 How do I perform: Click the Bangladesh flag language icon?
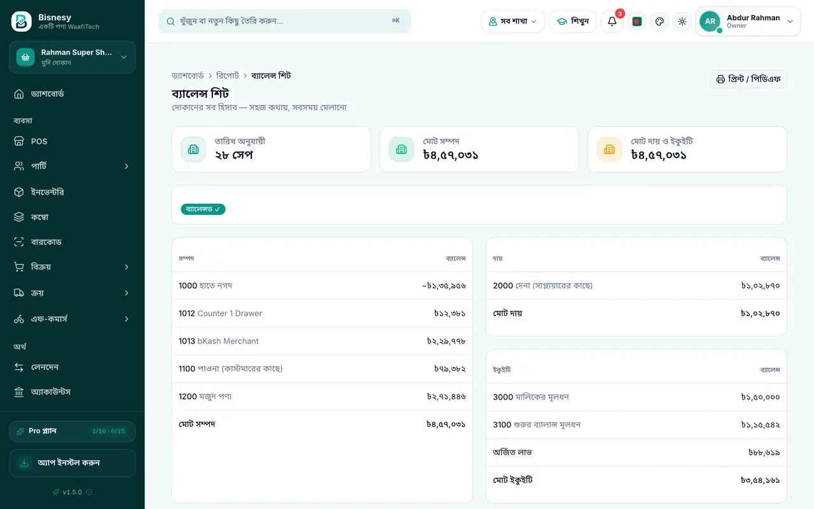(637, 22)
